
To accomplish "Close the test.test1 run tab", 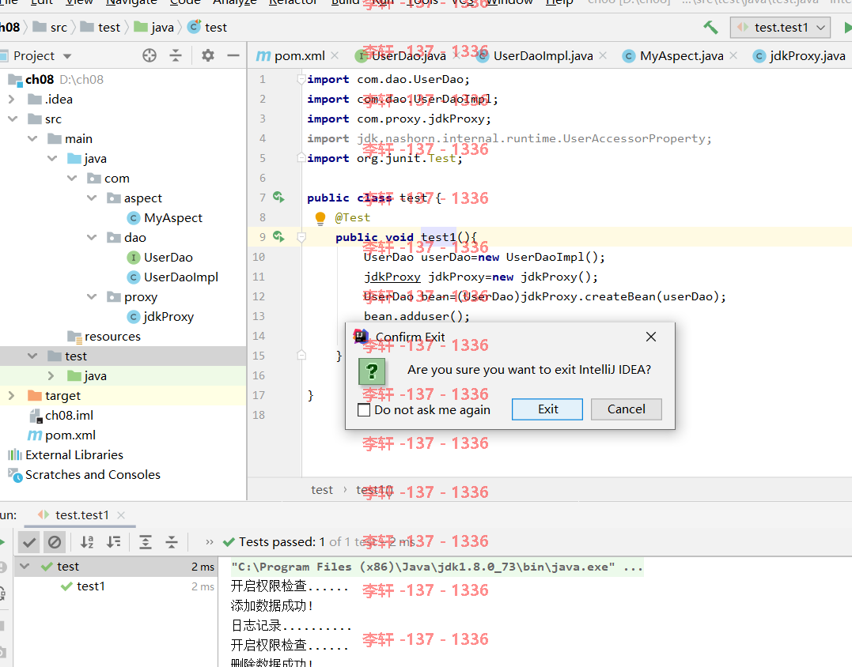I will point(121,515).
